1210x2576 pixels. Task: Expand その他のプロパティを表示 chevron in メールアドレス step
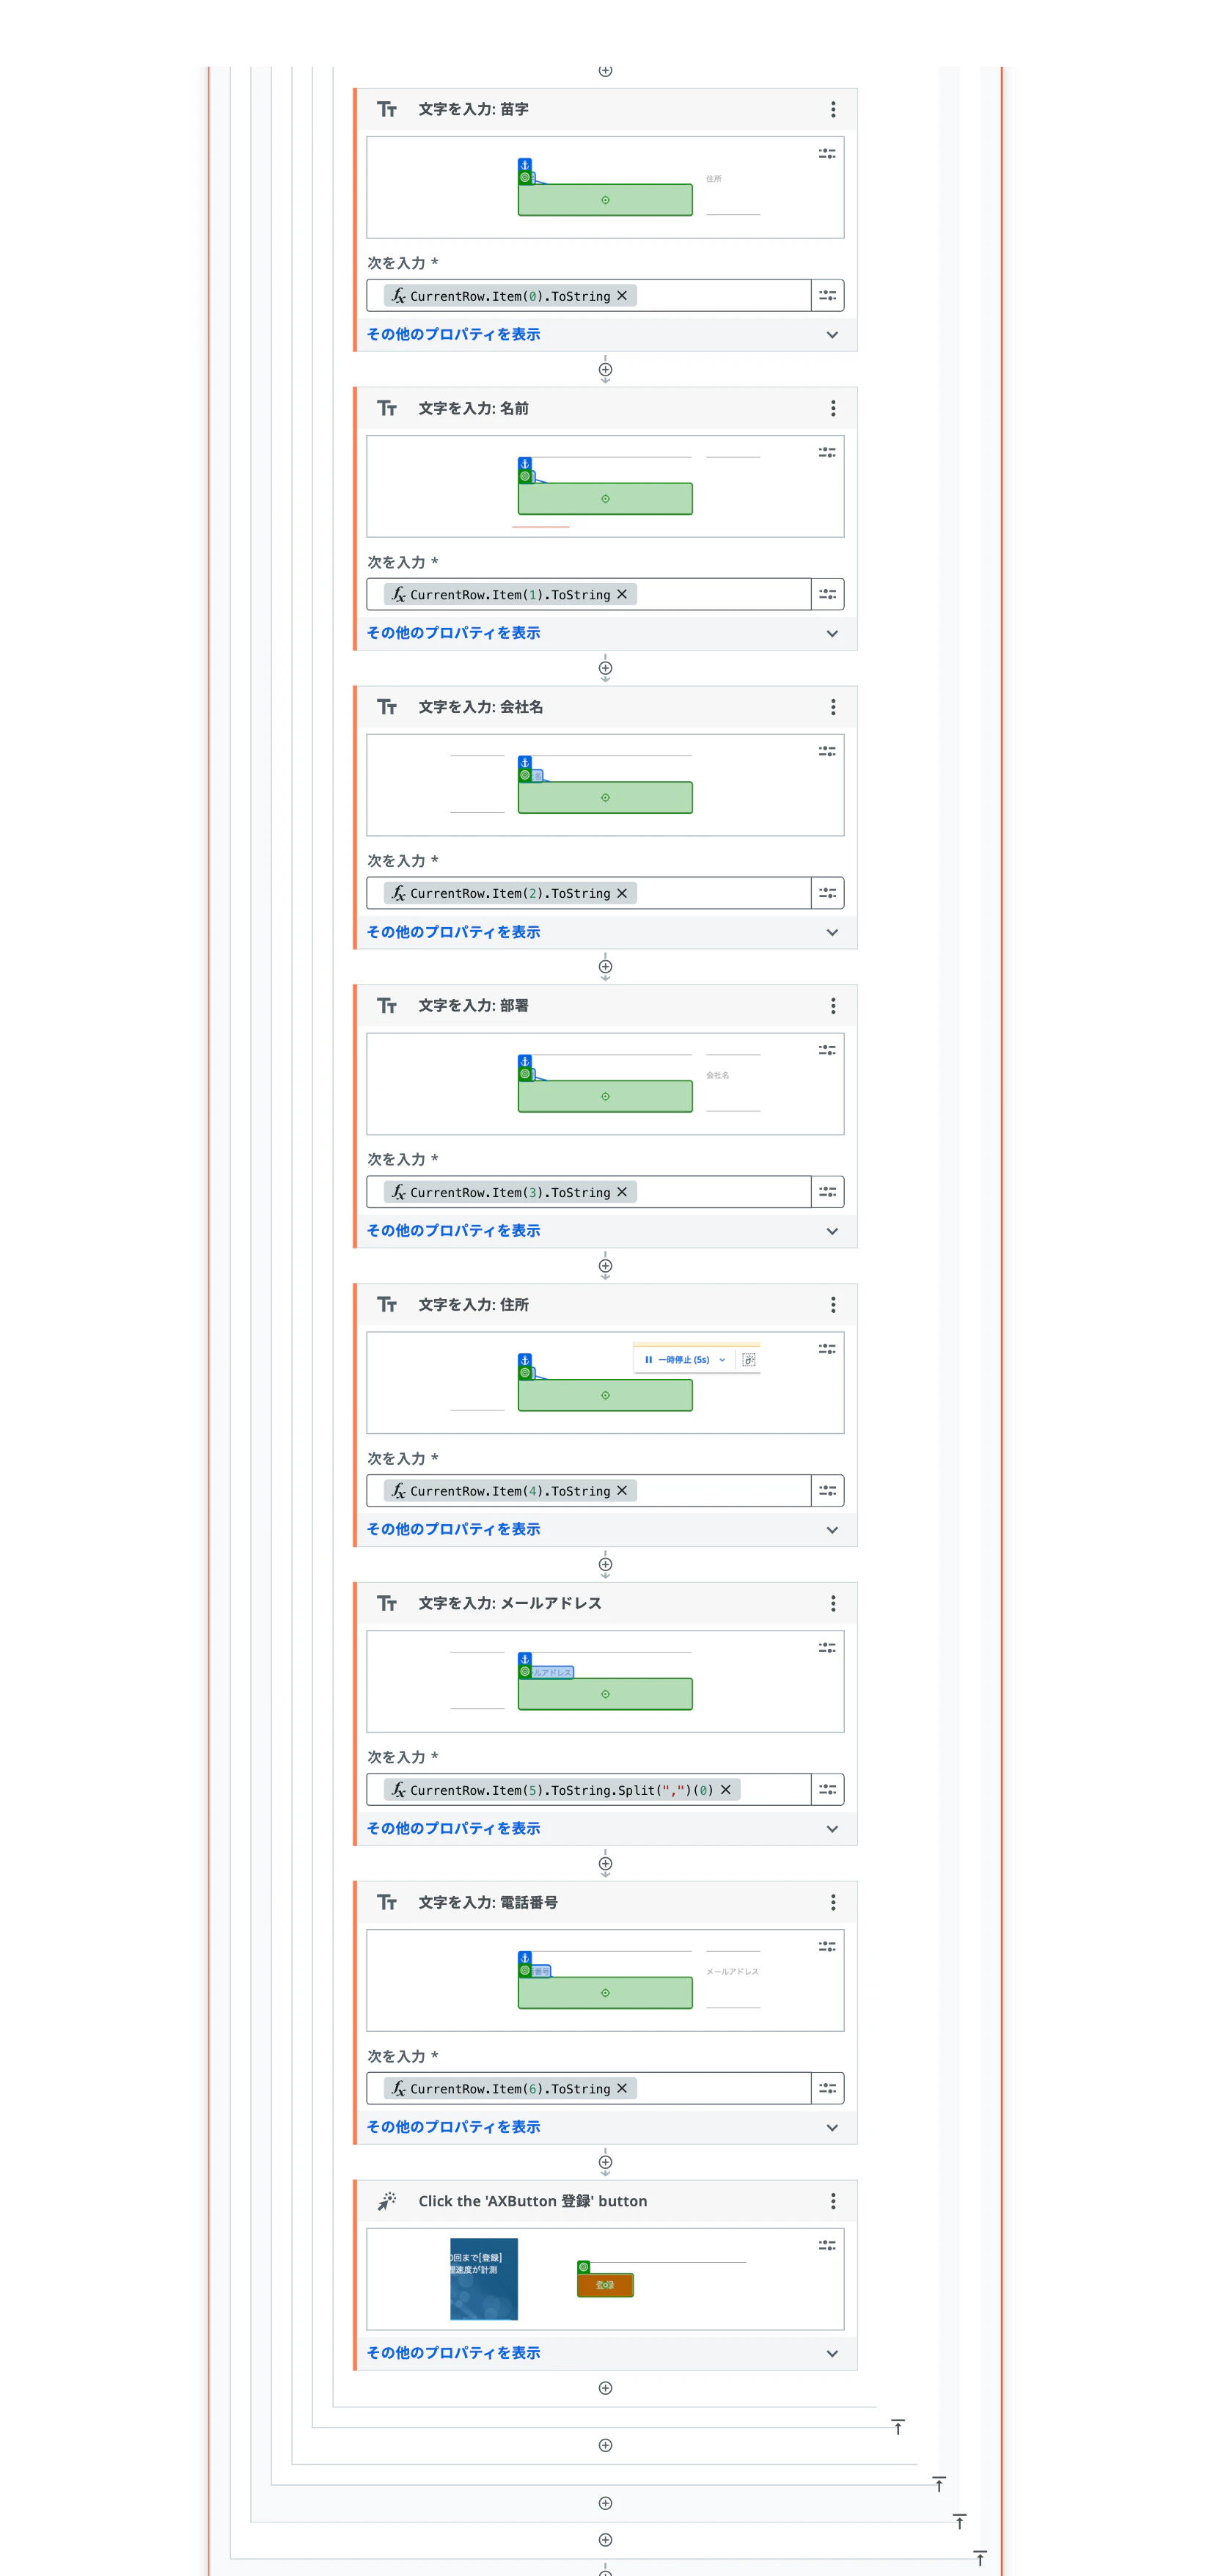832,1828
